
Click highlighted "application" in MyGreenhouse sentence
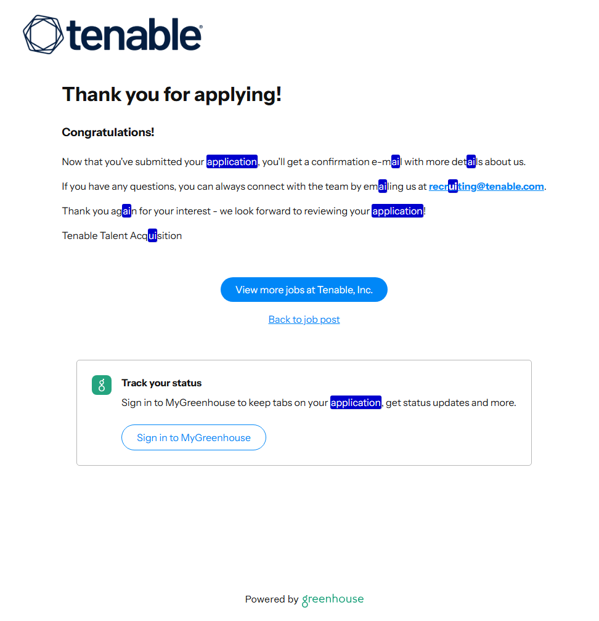click(x=356, y=403)
